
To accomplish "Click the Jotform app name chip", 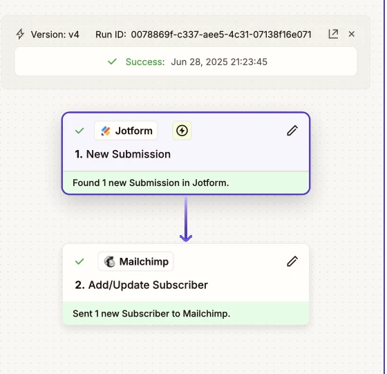I will tap(126, 131).
